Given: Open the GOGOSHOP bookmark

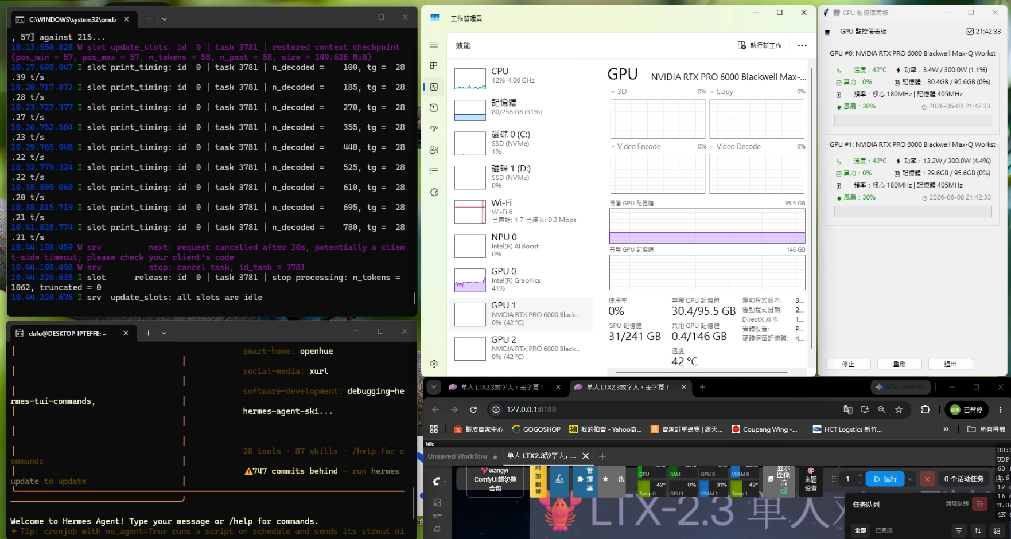Looking at the screenshot, I should click(x=536, y=429).
